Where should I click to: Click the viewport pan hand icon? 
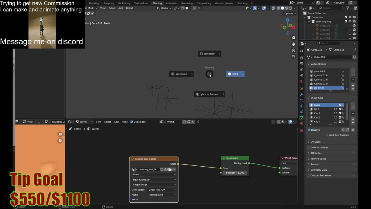(293, 44)
